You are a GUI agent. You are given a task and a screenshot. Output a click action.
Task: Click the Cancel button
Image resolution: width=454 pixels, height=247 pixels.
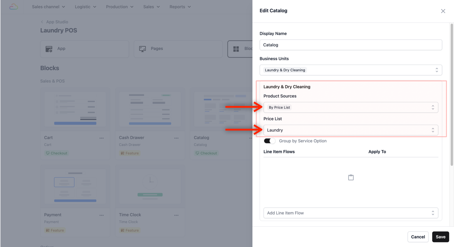(x=418, y=237)
